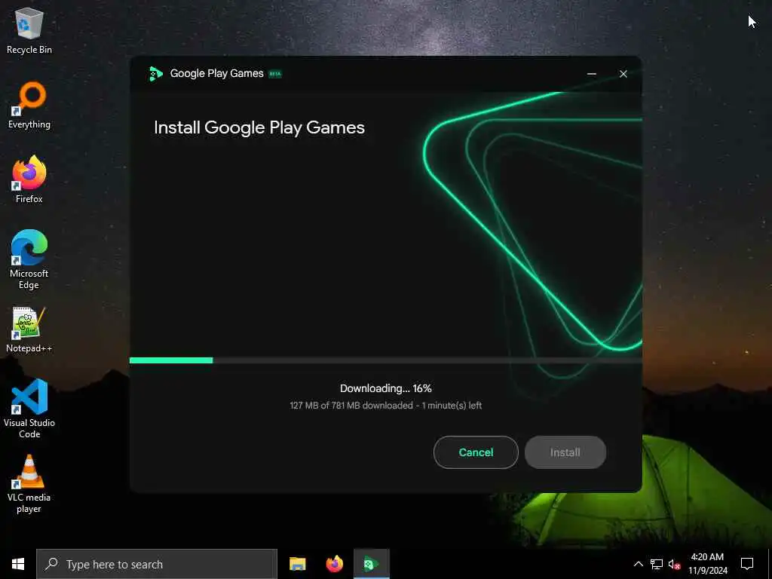Select the Everything search desktop shortcut

click(x=29, y=106)
